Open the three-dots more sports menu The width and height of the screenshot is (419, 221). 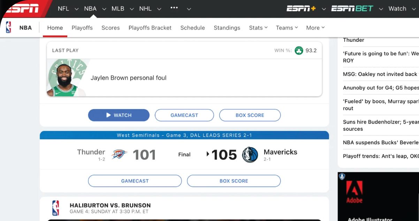coord(174,8)
